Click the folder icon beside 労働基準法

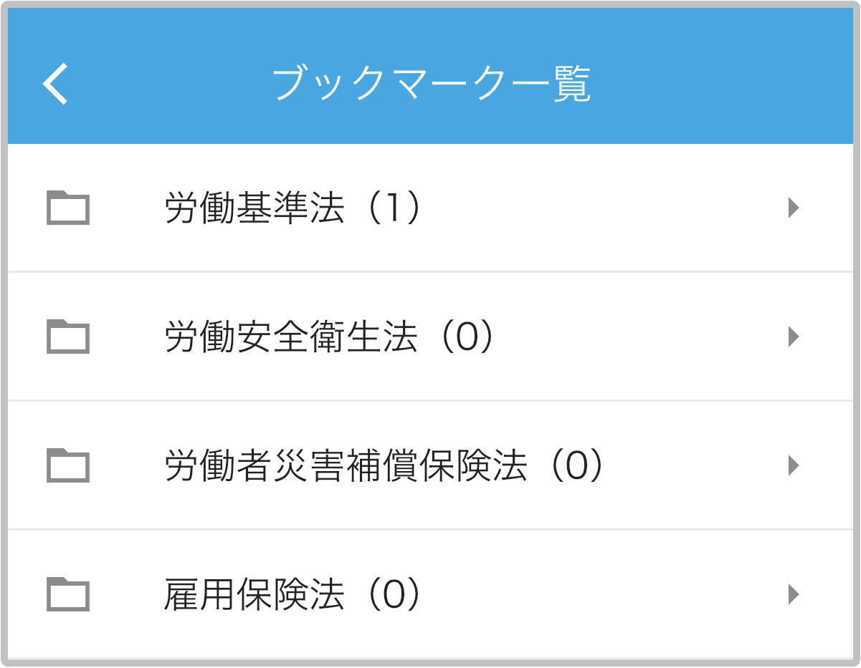click(x=68, y=208)
